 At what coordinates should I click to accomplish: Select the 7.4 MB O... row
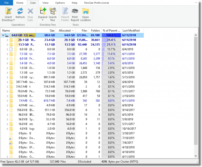[x=72, y=101]
